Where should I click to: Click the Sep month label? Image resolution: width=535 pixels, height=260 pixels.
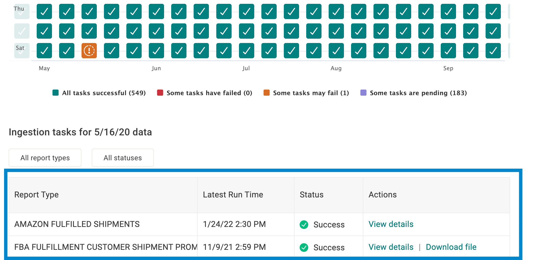point(448,68)
